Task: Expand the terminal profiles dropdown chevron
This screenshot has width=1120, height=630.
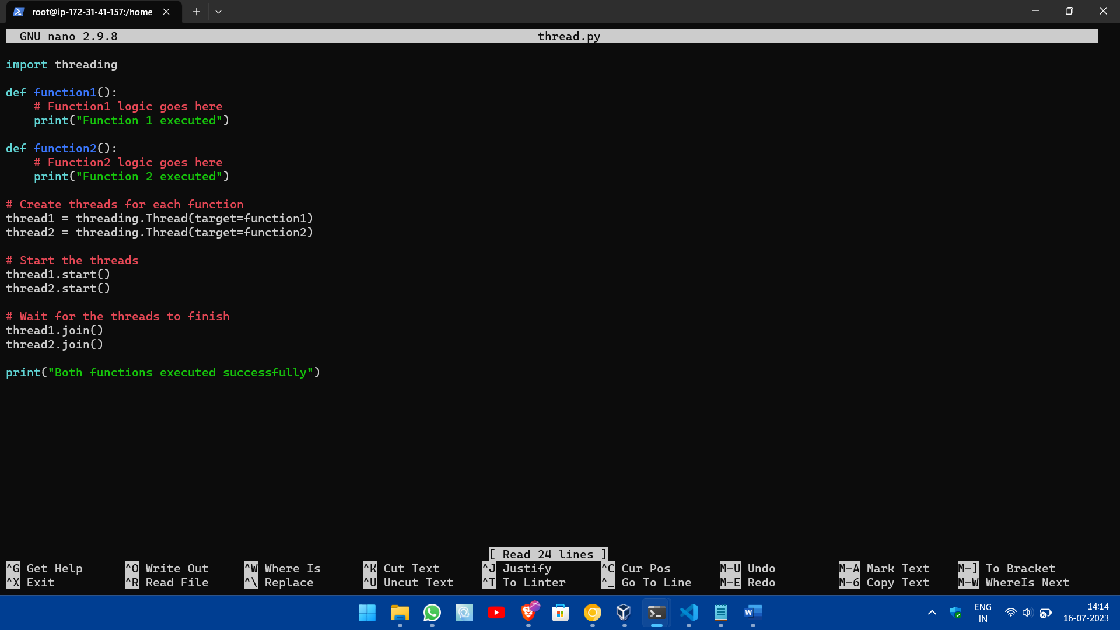Action: click(x=218, y=12)
